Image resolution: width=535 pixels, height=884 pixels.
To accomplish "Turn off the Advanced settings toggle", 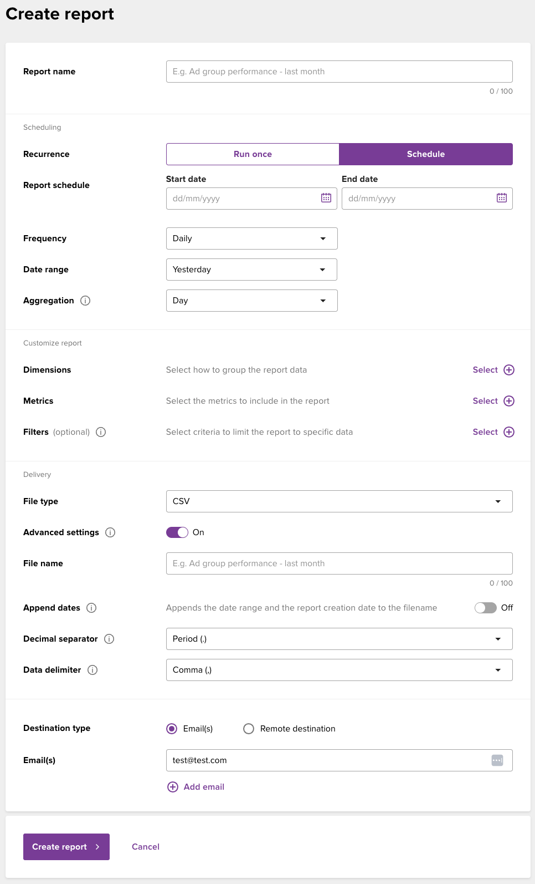I will pyautogui.click(x=177, y=532).
